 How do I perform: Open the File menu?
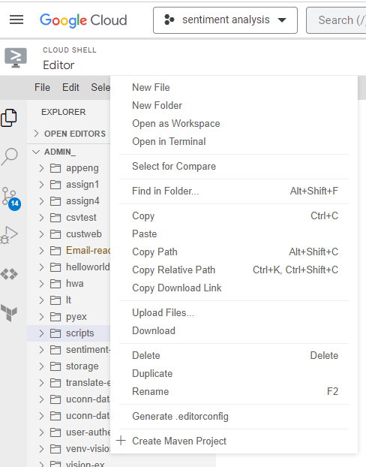(x=42, y=88)
